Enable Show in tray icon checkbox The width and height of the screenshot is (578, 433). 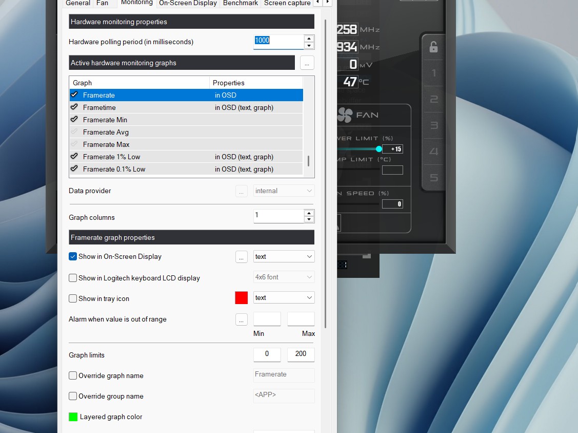(x=73, y=298)
